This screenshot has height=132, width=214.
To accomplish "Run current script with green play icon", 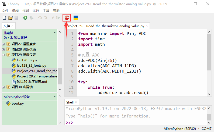I will tap(25, 18).
